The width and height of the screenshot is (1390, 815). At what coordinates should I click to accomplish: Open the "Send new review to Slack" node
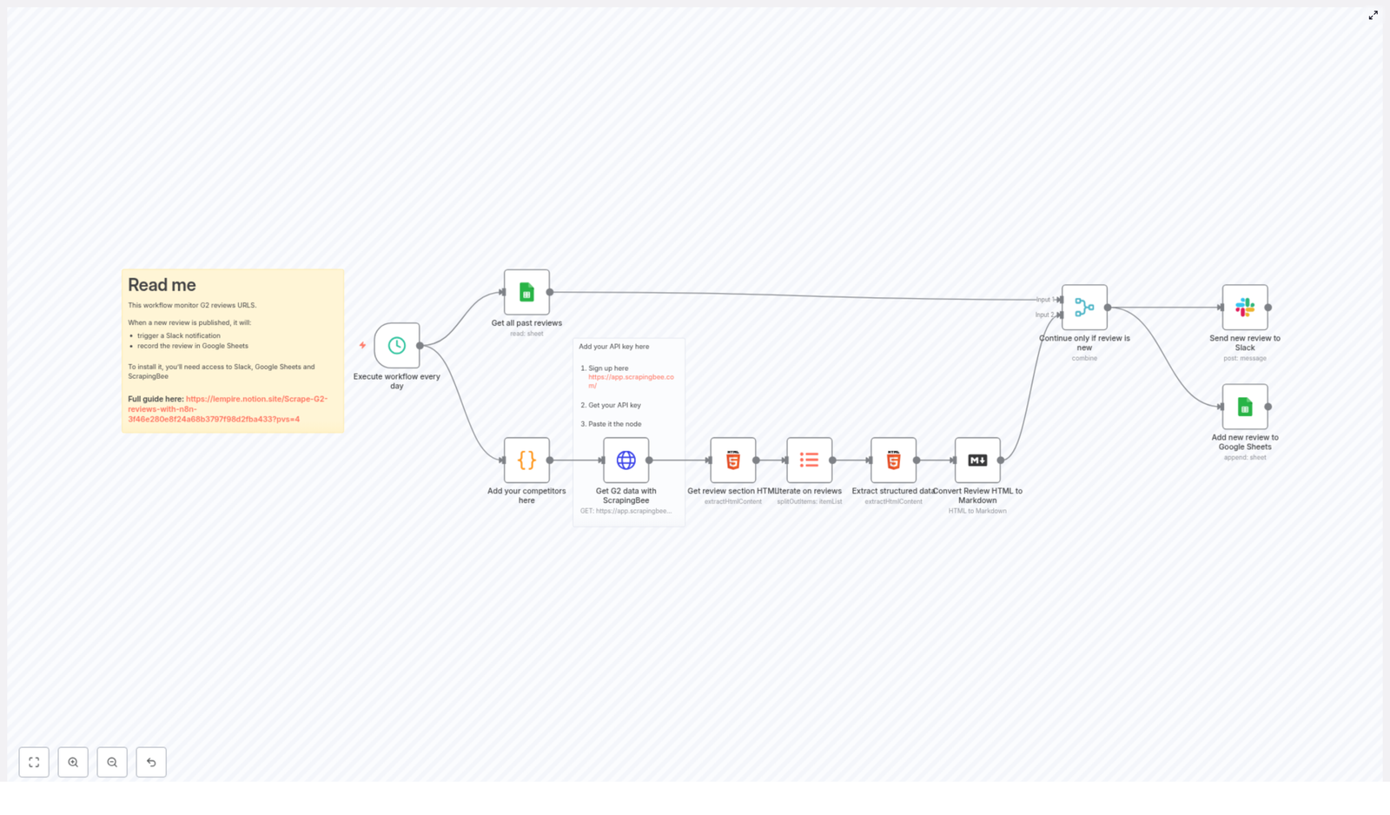click(1244, 308)
